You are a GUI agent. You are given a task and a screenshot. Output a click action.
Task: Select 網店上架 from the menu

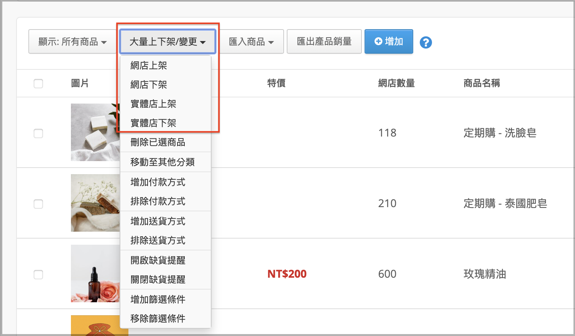(166, 66)
